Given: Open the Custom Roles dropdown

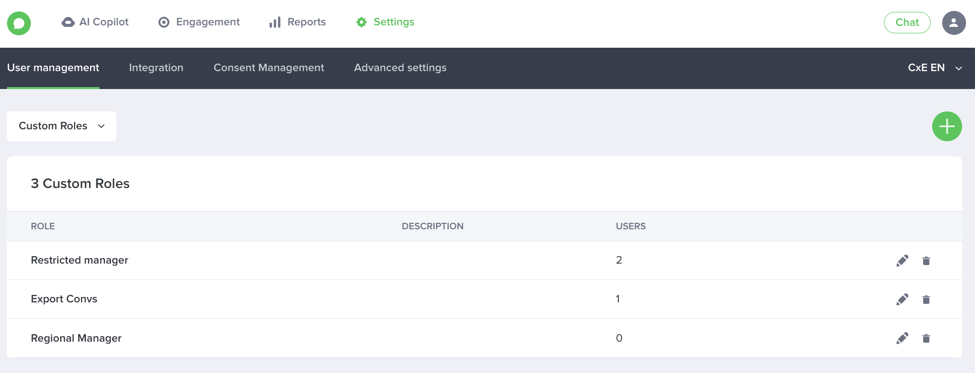Looking at the screenshot, I should tap(62, 126).
